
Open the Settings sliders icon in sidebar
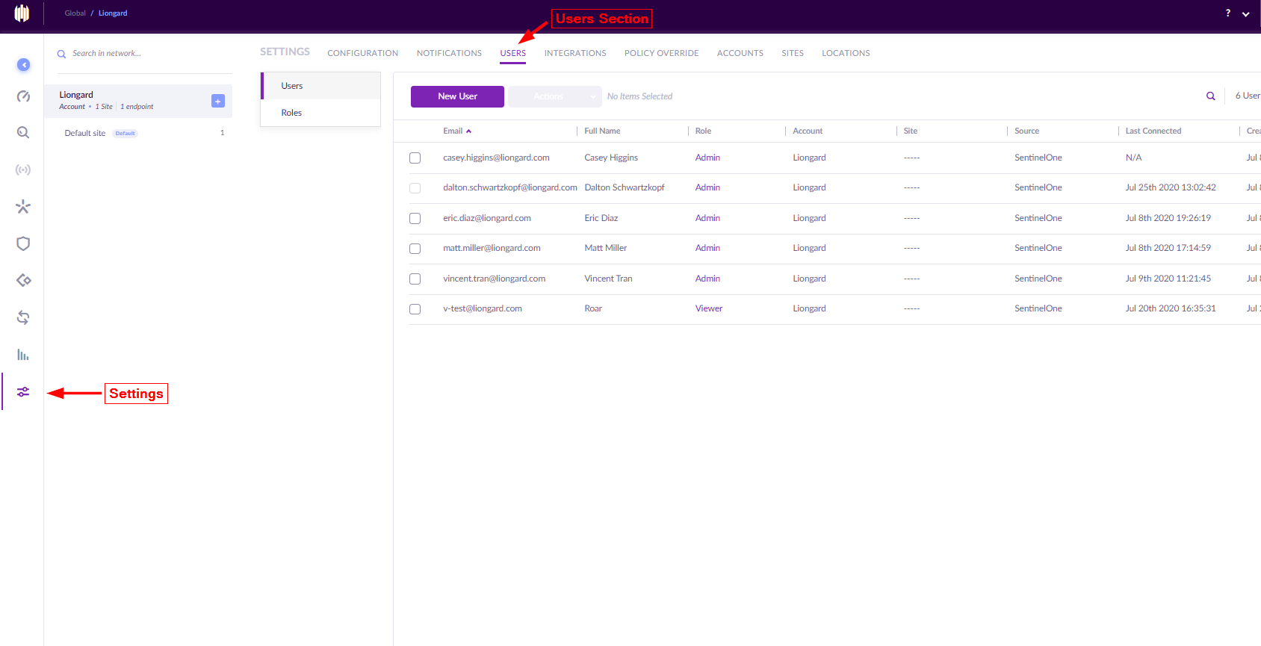tap(23, 392)
